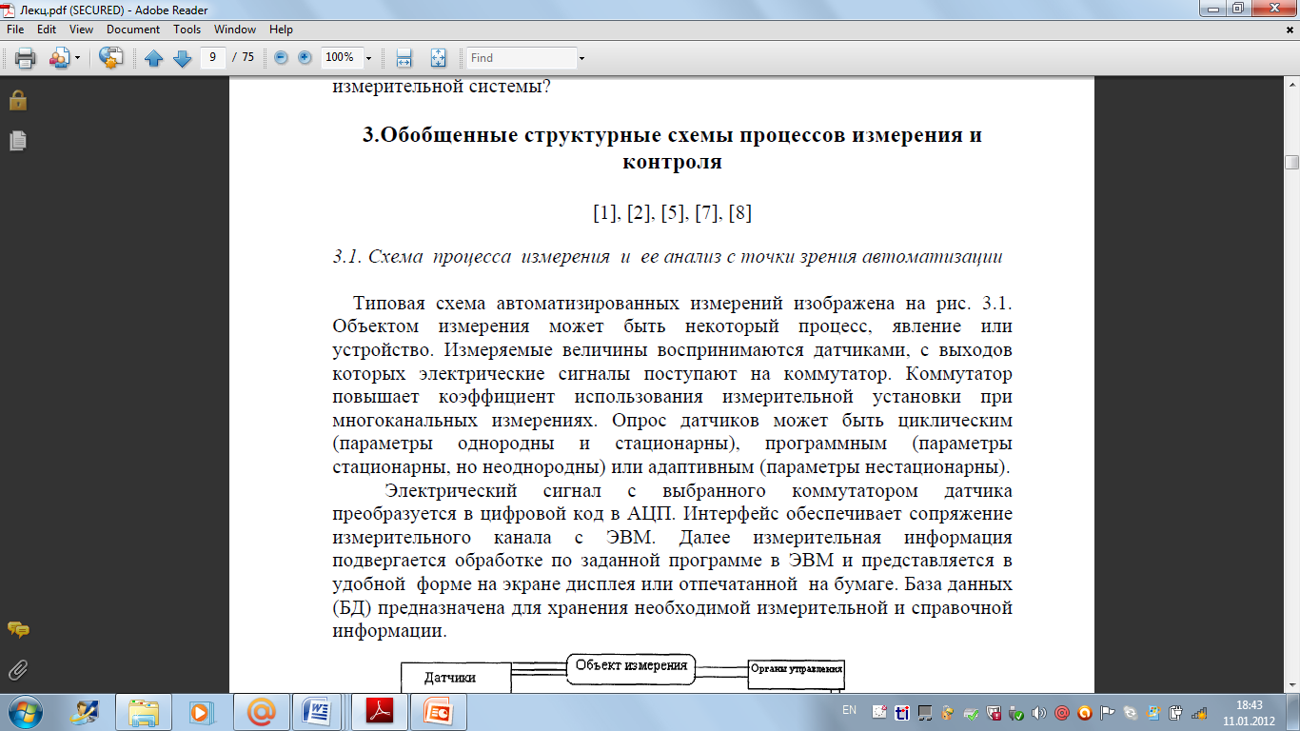Click the page number field showing 9
Screen dimensions: 1300x731
[x=213, y=57]
